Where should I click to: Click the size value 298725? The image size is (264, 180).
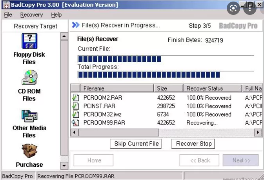(x=166, y=106)
